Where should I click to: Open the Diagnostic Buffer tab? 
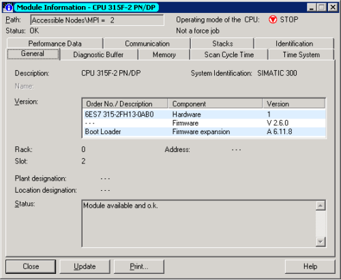(x=98, y=55)
